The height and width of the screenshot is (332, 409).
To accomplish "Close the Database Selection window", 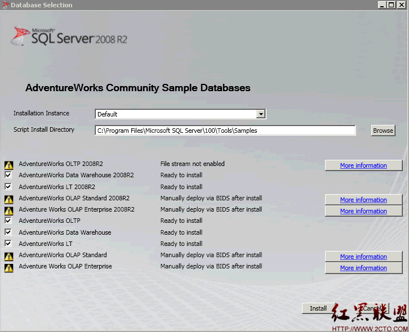I will (402, 5).
